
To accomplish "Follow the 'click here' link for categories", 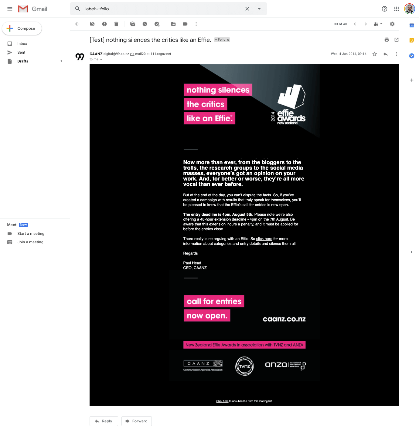I will pyautogui.click(x=264, y=239).
